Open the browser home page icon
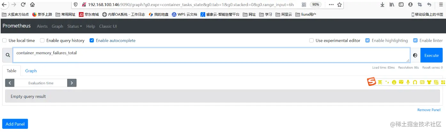Image resolution: width=446 pixels, height=132 pixels. pos(32,4)
